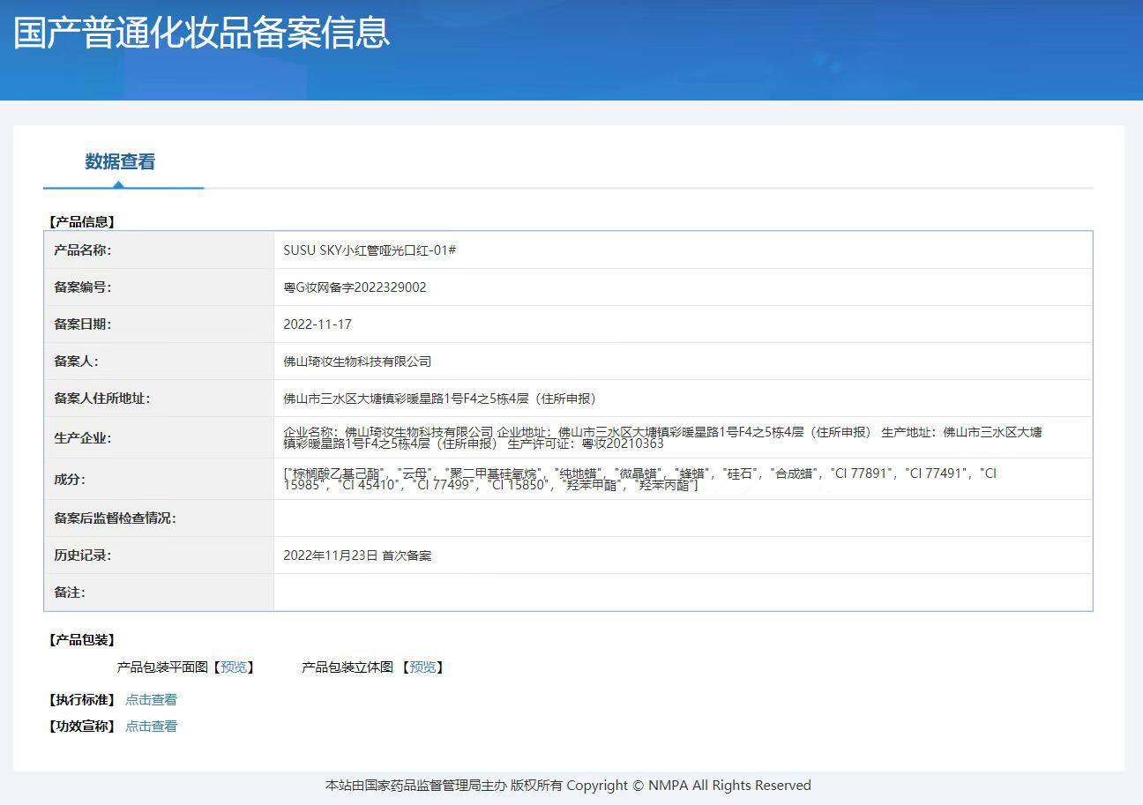Click the page title 国产普通化妆品备案信息
The height and width of the screenshot is (805, 1143).
202,33
